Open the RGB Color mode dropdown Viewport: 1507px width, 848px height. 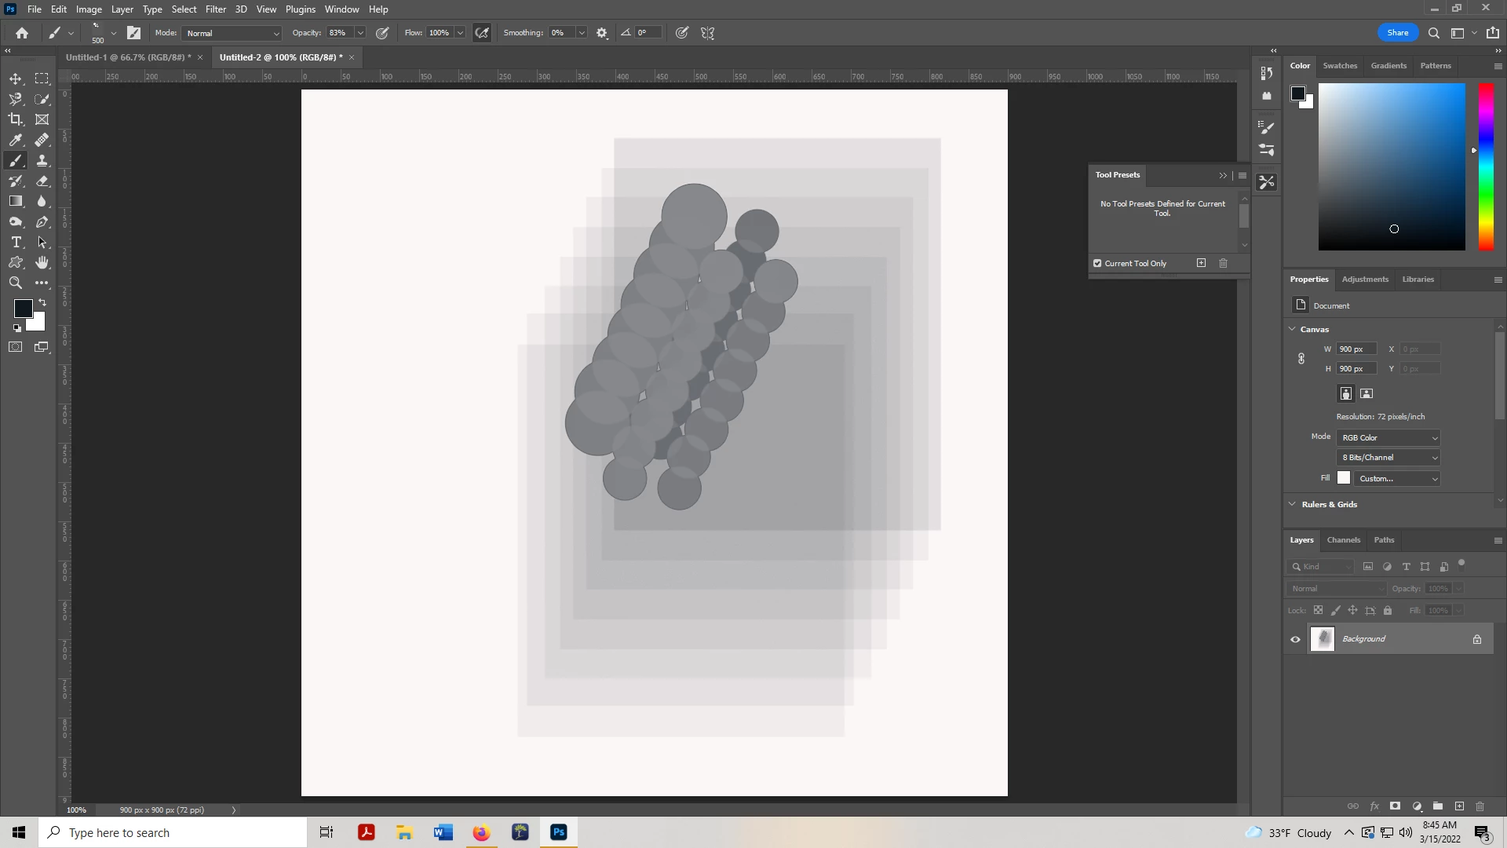point(1388,437)
